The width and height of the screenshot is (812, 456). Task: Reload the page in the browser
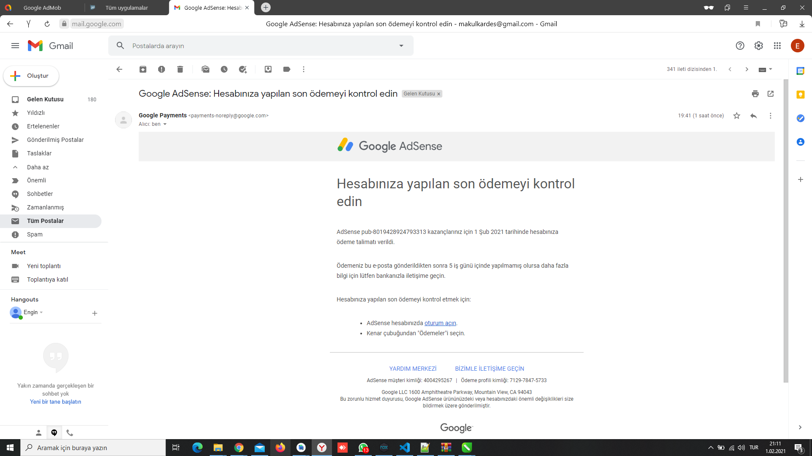click(47, 24)
